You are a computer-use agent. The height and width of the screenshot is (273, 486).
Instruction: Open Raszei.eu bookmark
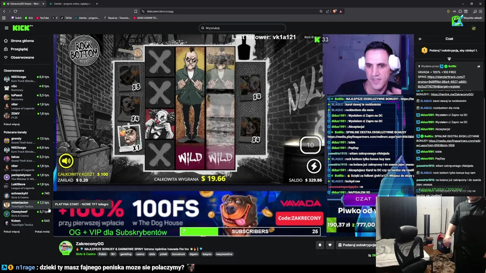pyautogui.click(x=117, y=18)
